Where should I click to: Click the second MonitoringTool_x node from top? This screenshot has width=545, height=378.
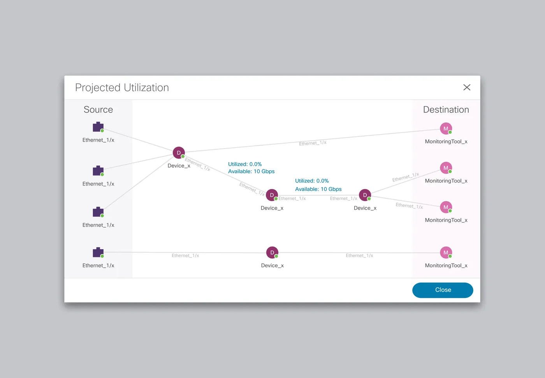pos(446,168)
